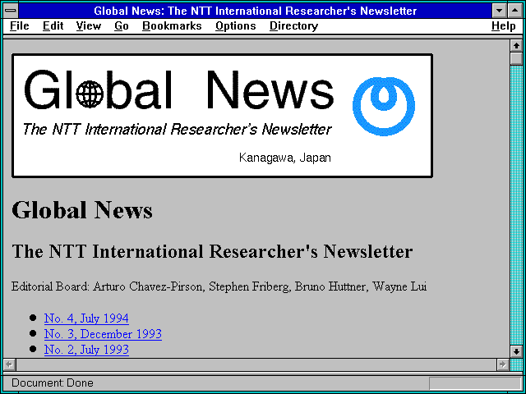Click the window title bar text
Viewport: 526px width, 394px height.
(256, 11)
